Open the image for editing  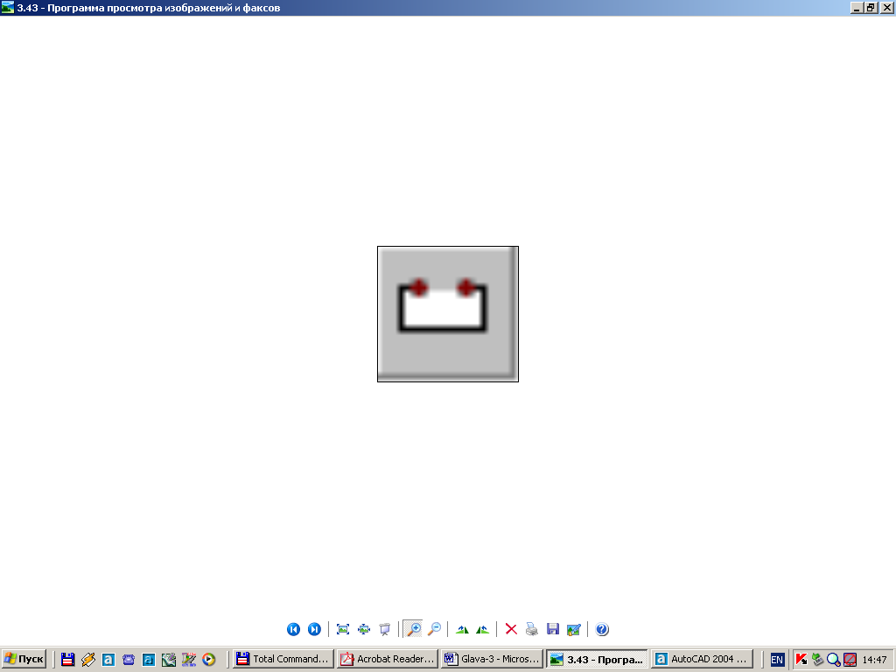point(574,629)
